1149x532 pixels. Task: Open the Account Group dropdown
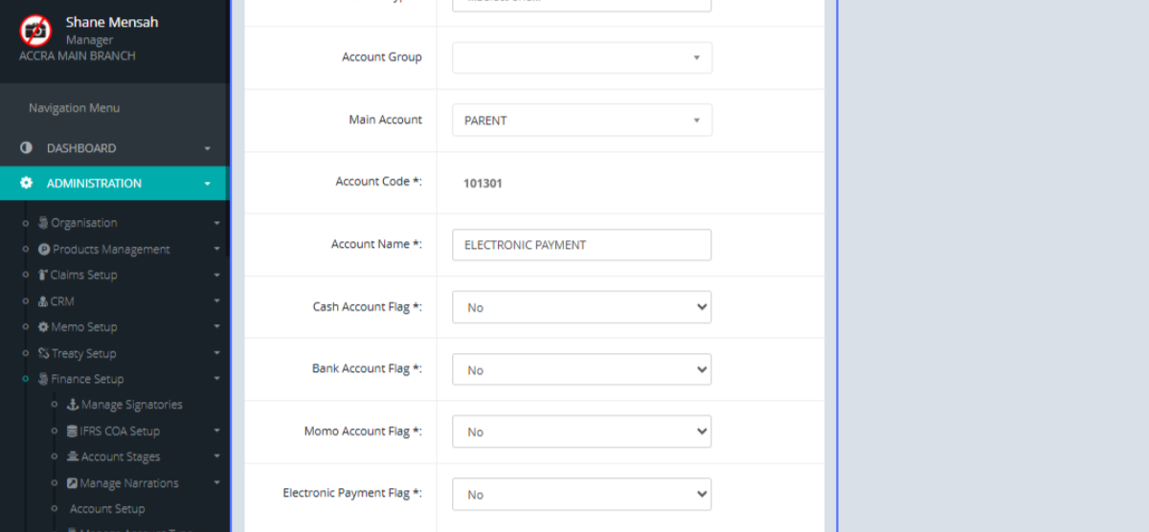coord(581,57)
